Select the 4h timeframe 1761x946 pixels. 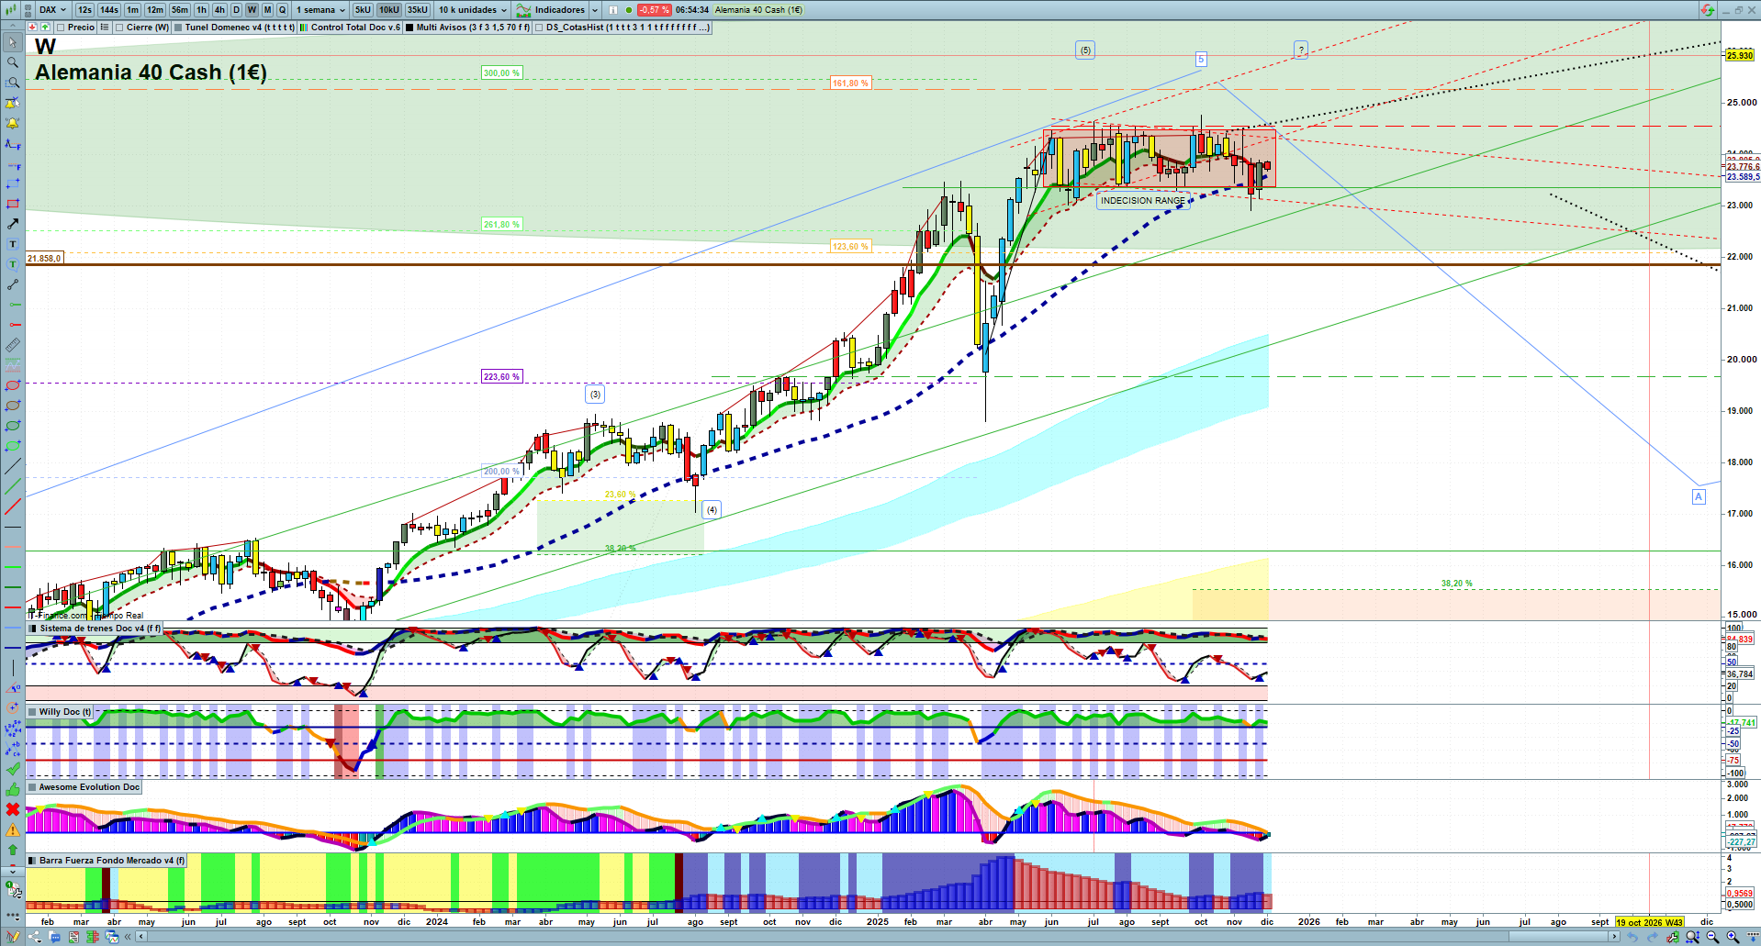click(219, 10)
